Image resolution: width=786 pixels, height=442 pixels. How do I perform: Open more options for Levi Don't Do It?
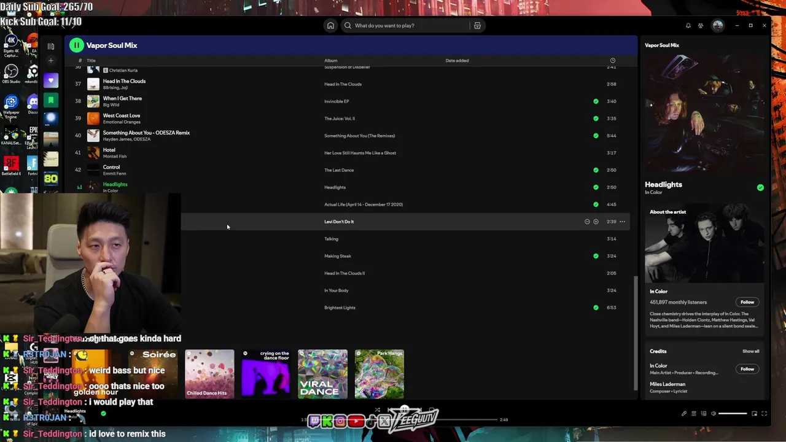click(622, 222)
